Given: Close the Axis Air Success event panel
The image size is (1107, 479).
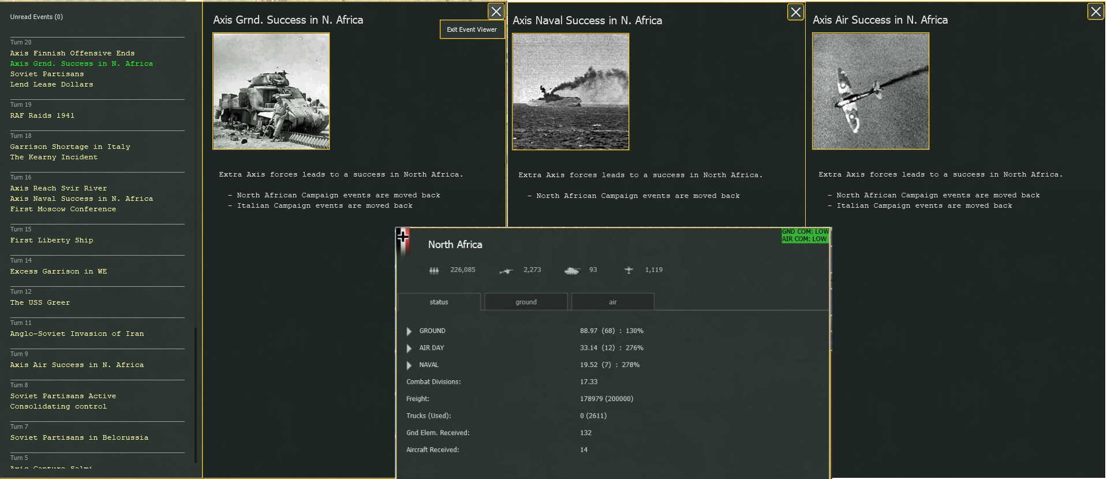Looking at the screenshot, I should click(x=1095, y=12).
